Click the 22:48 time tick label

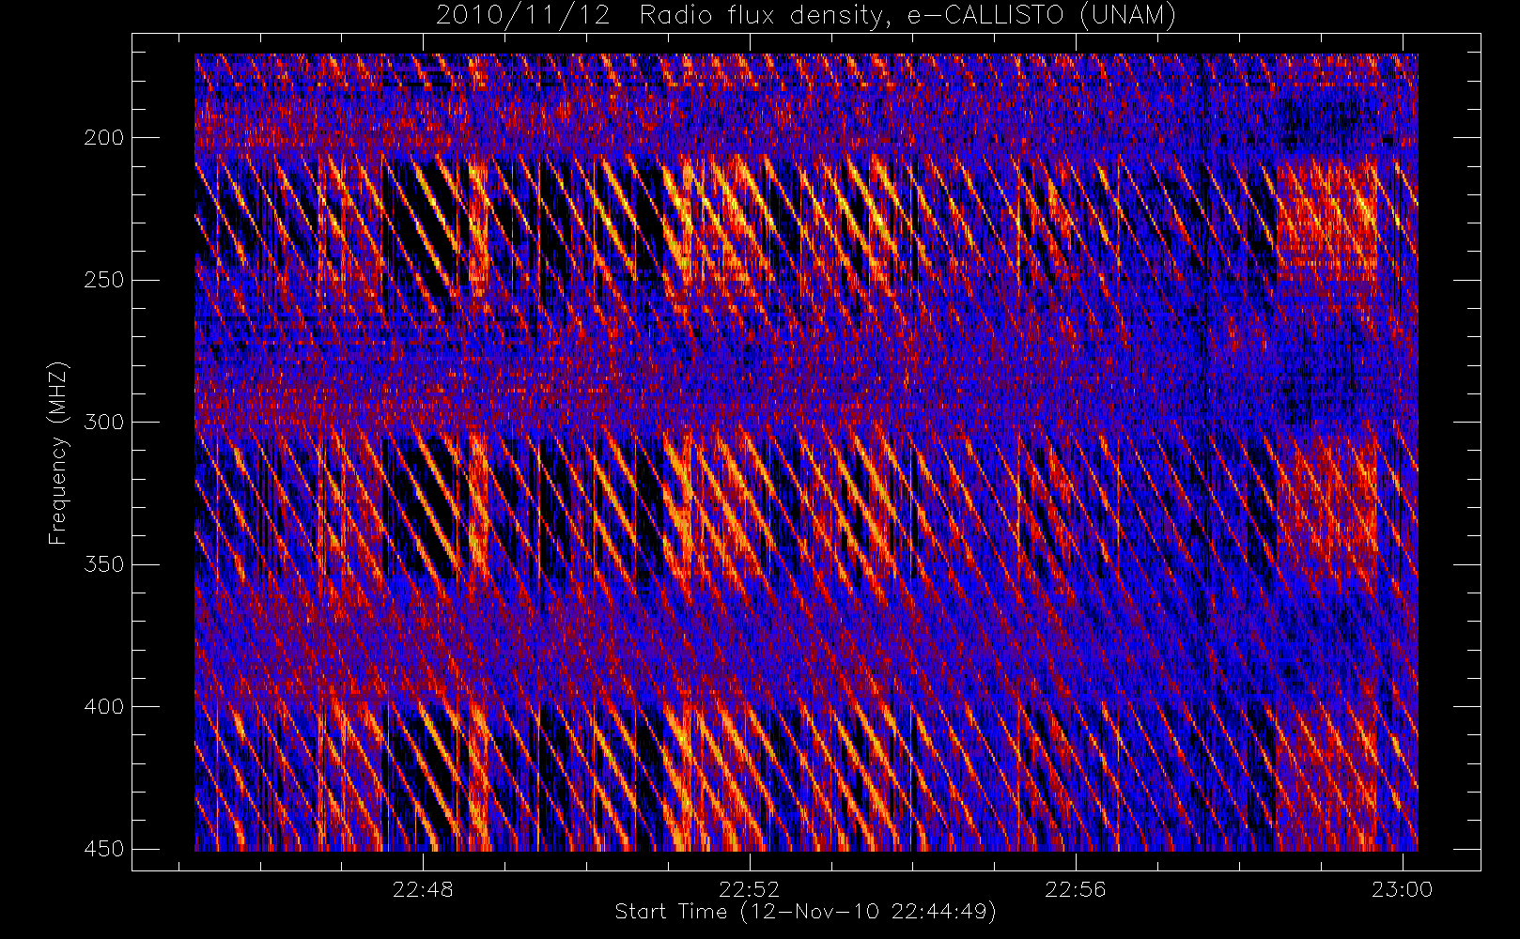click(423, 889)
